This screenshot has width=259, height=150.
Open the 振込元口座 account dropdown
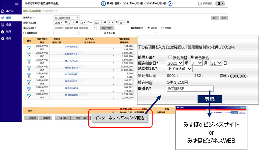[x=75, y=28]
